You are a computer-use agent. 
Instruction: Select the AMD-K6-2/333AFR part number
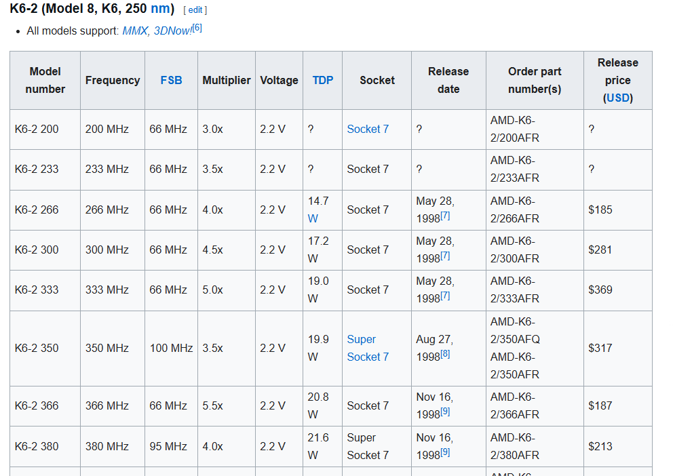click(515, 290)
